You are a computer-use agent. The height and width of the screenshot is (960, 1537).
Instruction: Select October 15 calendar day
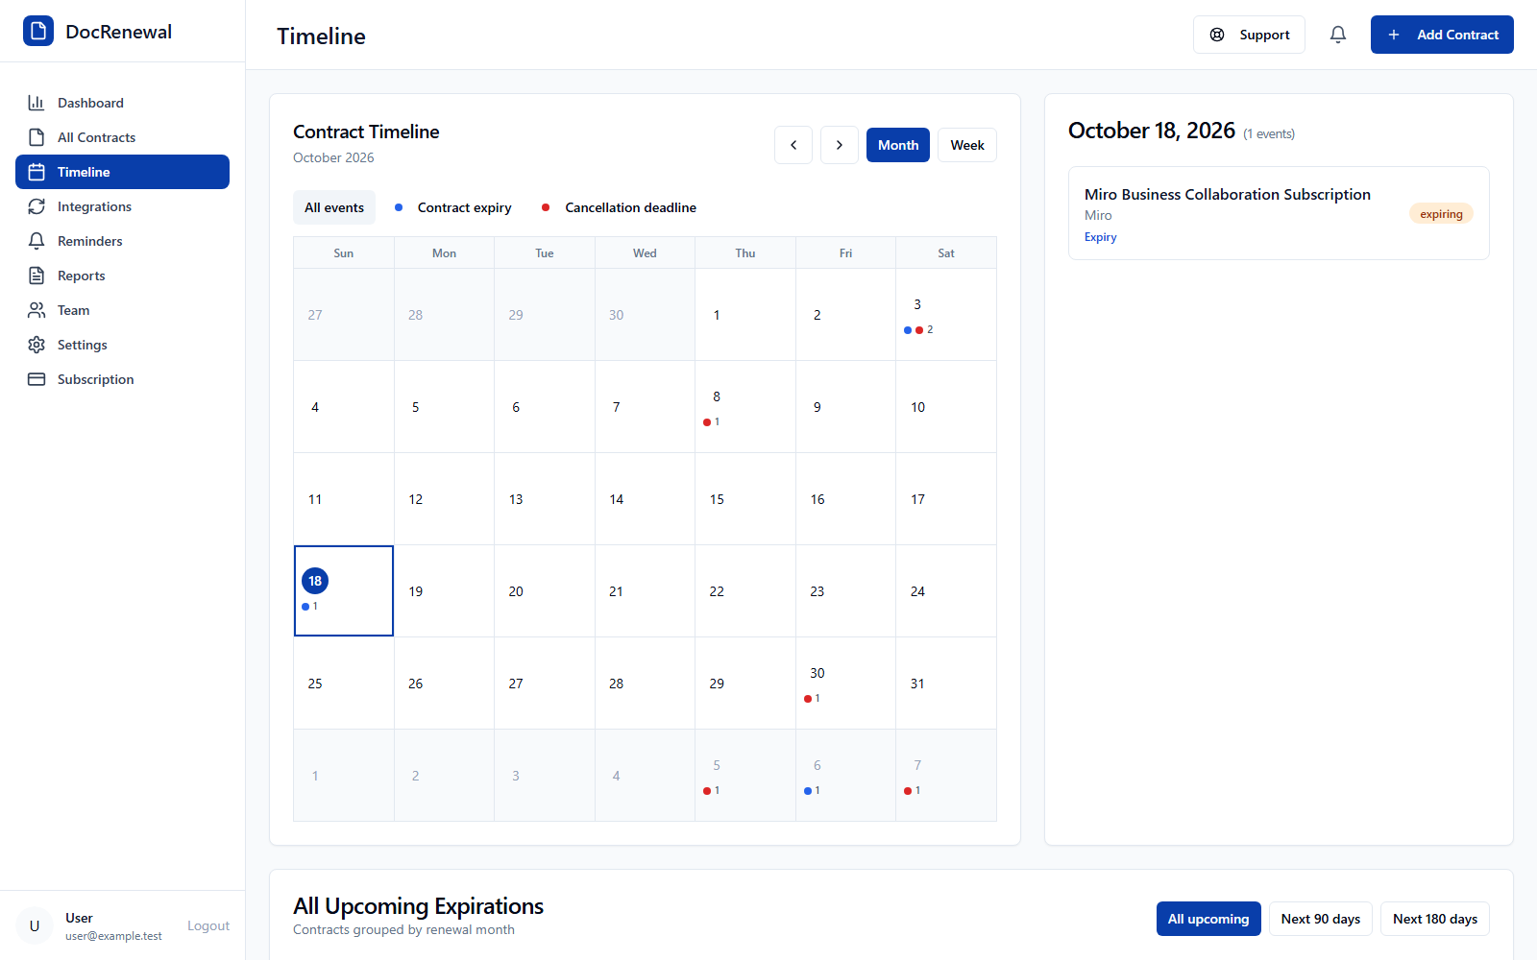[x=745, y=499]
